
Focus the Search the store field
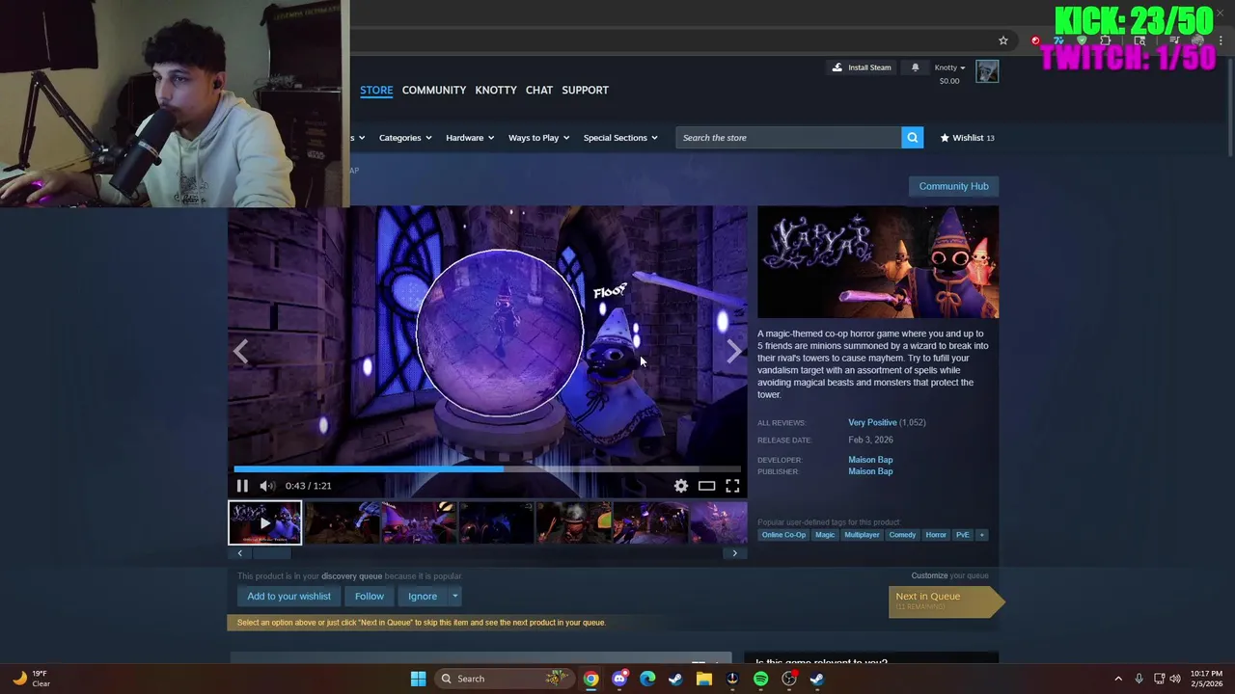click(789, 138)
